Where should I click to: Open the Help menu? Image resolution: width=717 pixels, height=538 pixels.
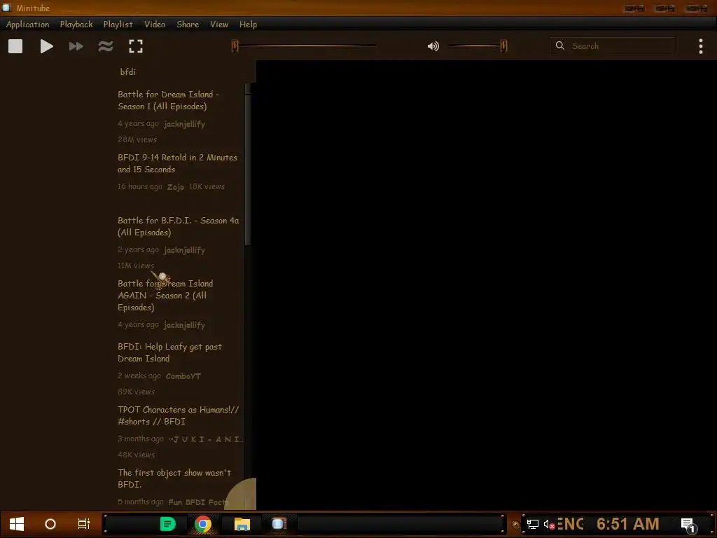pyautogui.click(x=248, y=25)
